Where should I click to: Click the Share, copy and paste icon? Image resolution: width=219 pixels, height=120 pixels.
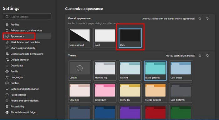pos(7,48)
